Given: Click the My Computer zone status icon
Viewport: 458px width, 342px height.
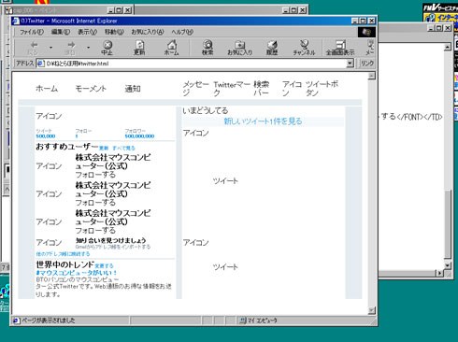Looking at the screenshot, I should coord(242,321).
